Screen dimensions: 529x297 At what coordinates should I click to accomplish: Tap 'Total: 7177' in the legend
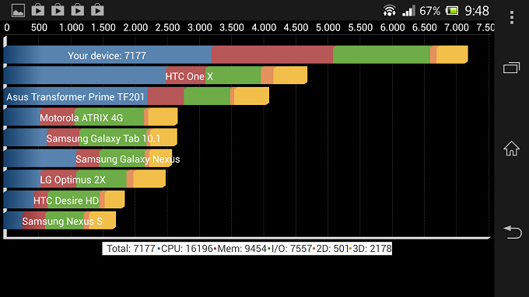coord(131,249)
